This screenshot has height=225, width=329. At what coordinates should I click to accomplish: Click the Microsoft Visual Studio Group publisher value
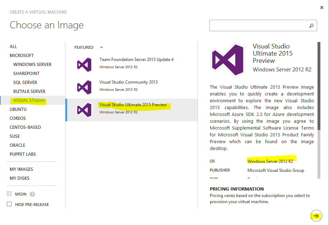tap(276, 170)
